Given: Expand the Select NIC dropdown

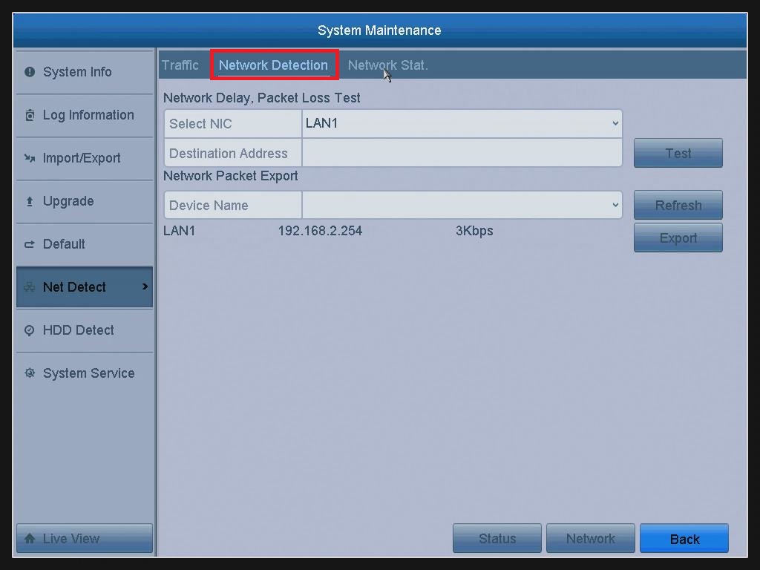Looking at the screenshot, I should tap(615, 123).
